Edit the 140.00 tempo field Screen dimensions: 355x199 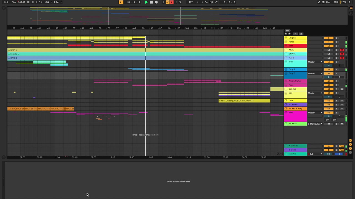click(x=21, y=2)
